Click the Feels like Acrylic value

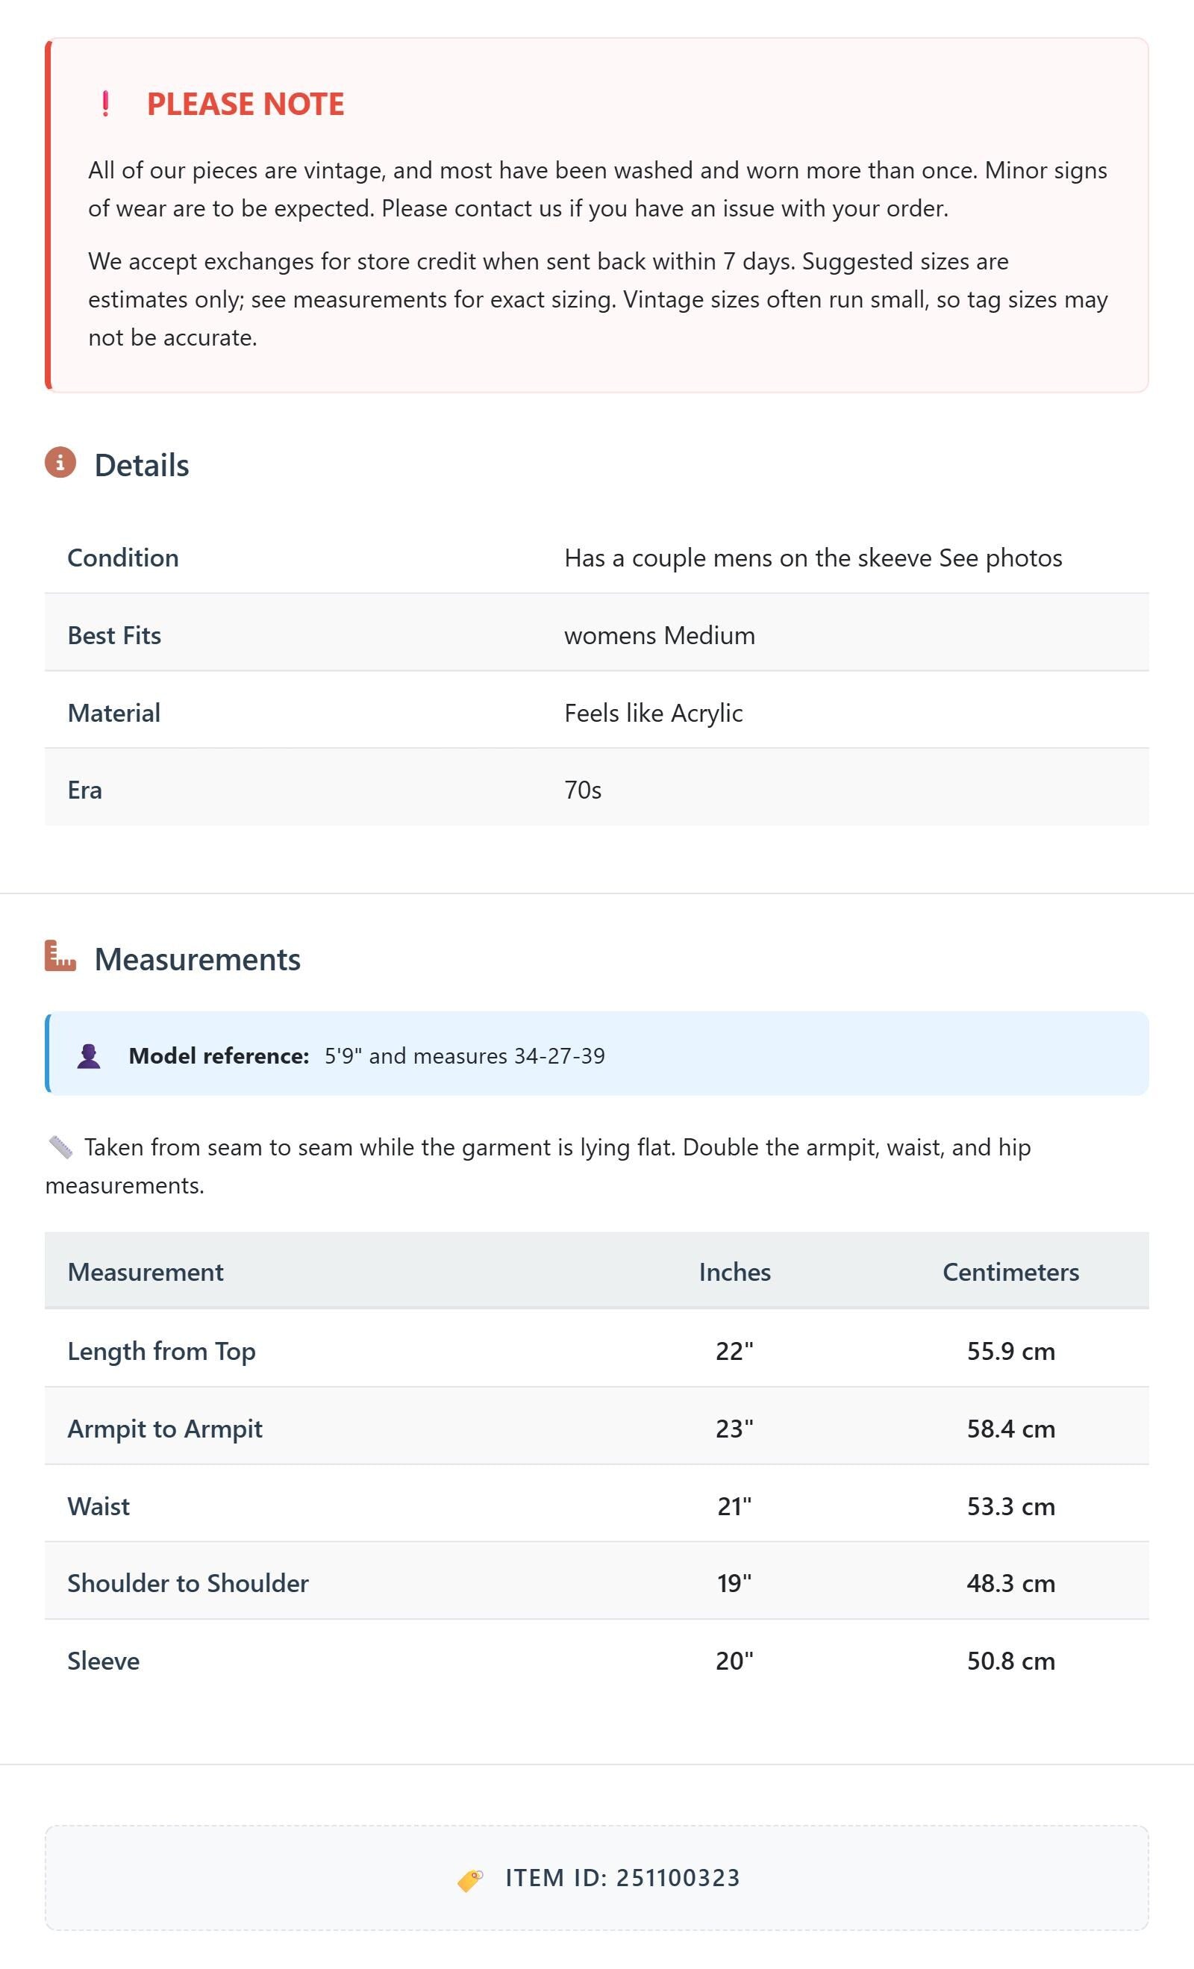pos(653,713)
